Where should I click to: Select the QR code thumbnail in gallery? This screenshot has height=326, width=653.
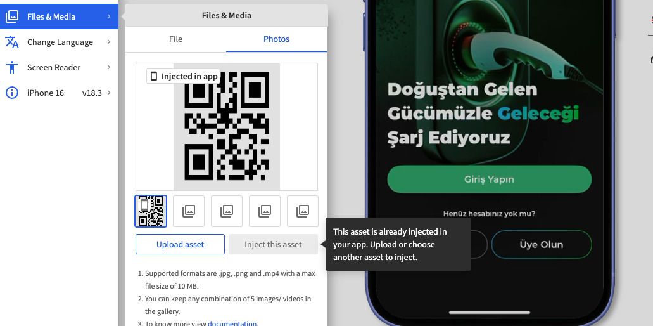151,211
